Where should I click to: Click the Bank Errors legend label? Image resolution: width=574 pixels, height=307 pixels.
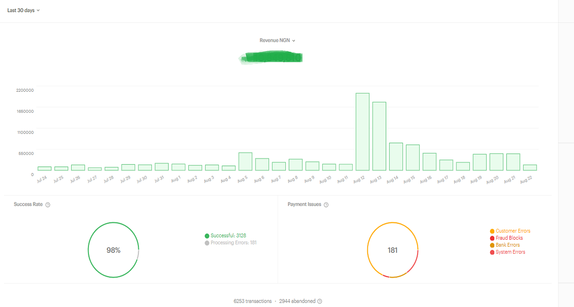508,245
